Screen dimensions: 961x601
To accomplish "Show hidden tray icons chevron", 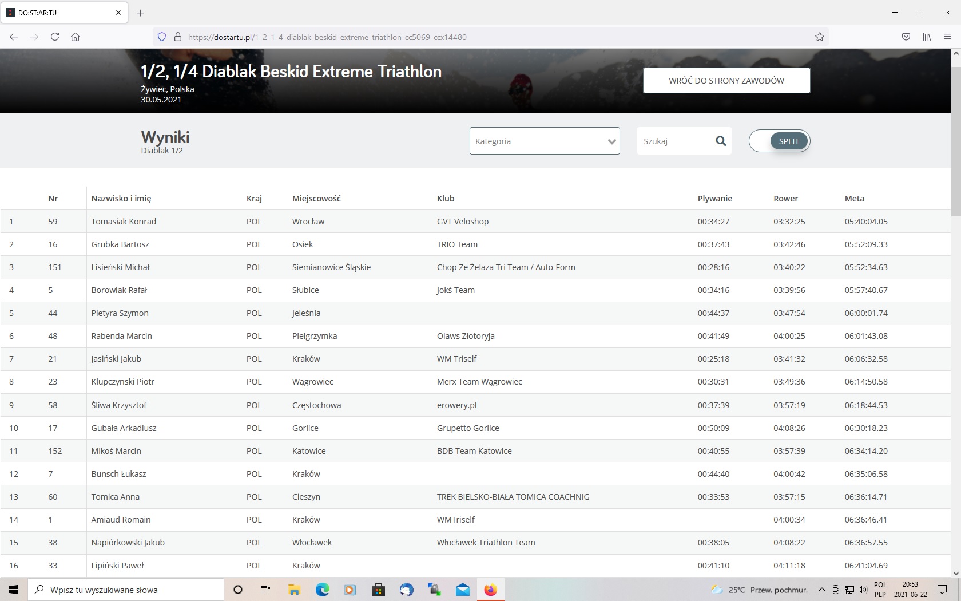I will (821, 590).
